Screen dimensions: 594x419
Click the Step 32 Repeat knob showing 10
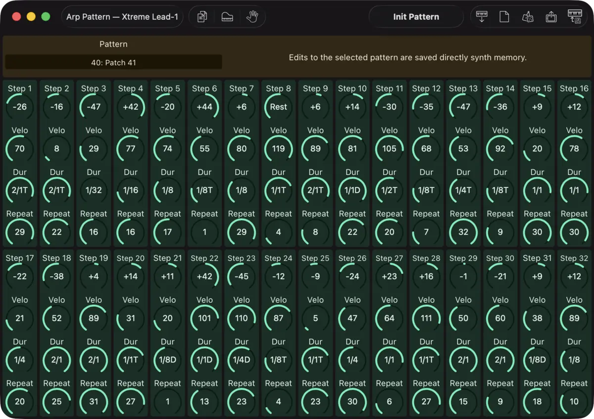click(574, 402)
